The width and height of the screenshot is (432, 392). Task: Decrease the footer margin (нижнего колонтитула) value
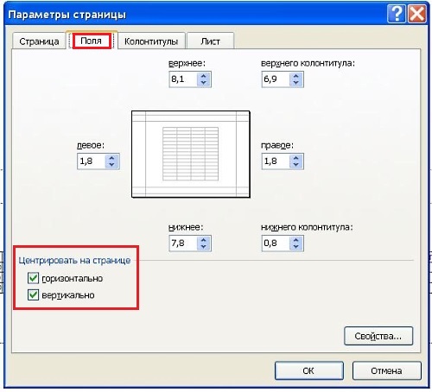click(x=295, y=247)
